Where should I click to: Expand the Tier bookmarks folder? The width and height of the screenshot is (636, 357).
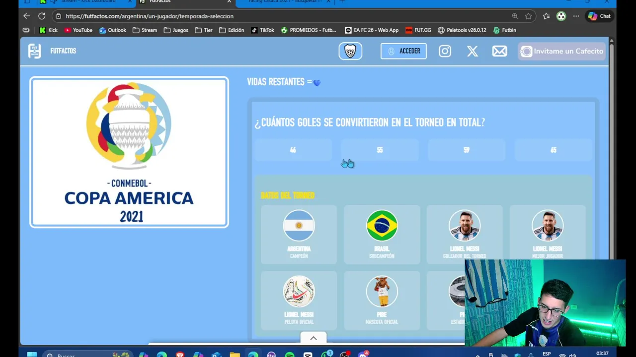coord(204,30)
